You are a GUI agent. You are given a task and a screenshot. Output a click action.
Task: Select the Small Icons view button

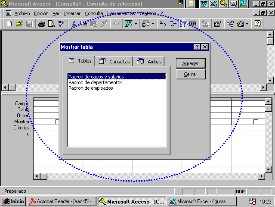point(173,24)
